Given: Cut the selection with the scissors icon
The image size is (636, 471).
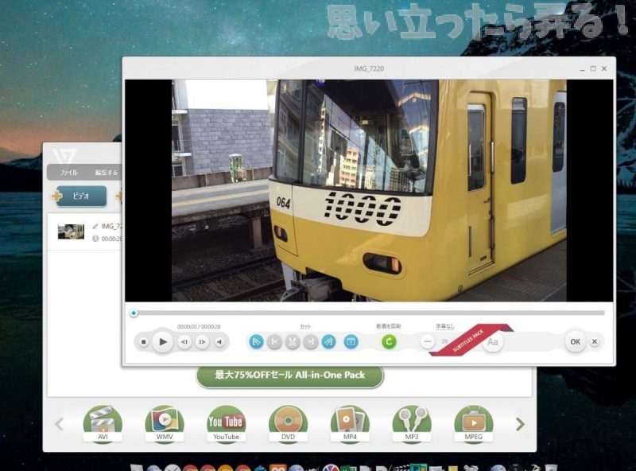Looking at the screenshot, I should coord(293,342).
